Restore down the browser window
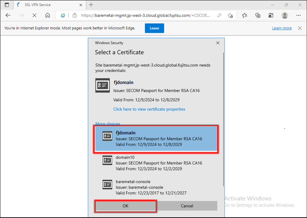The height and width of the screenshot is (218, 307). point(286,5)
